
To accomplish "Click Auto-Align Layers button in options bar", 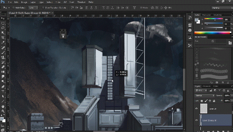I will tap(134, 8).
